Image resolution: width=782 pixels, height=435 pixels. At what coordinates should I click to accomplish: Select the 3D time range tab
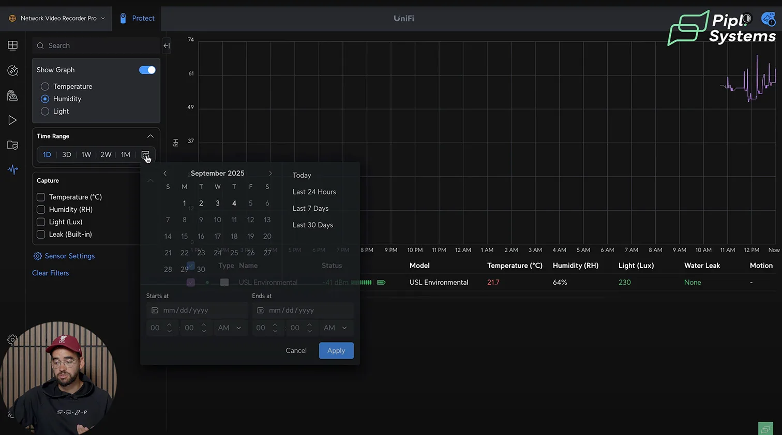click(67, 154)
